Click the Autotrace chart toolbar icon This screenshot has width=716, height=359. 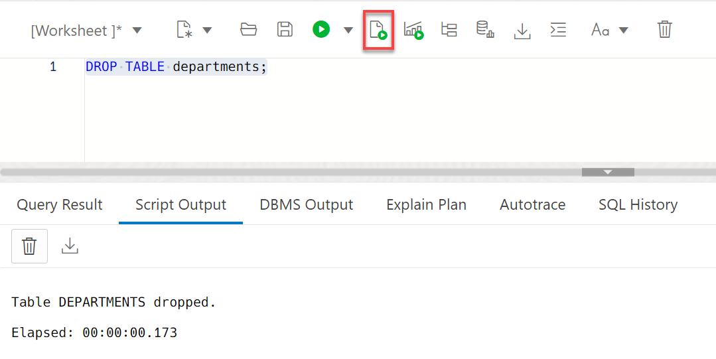413,30
